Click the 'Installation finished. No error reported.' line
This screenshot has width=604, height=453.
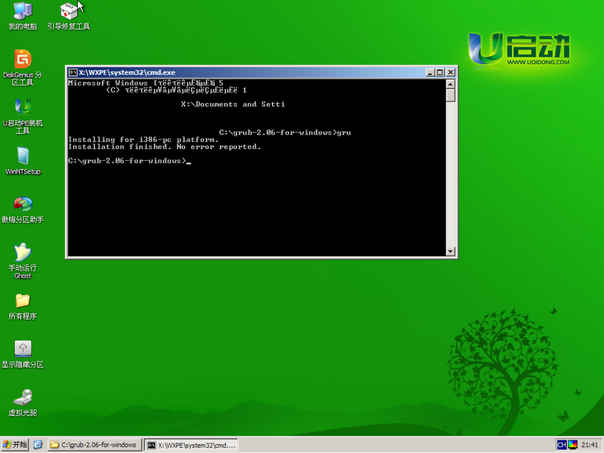click(164, 147)
